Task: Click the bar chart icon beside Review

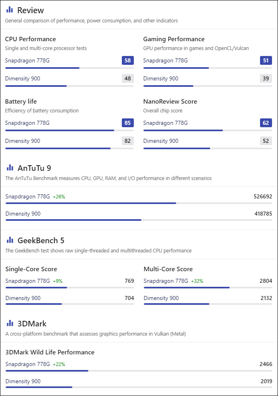Action: click(10, 10)
